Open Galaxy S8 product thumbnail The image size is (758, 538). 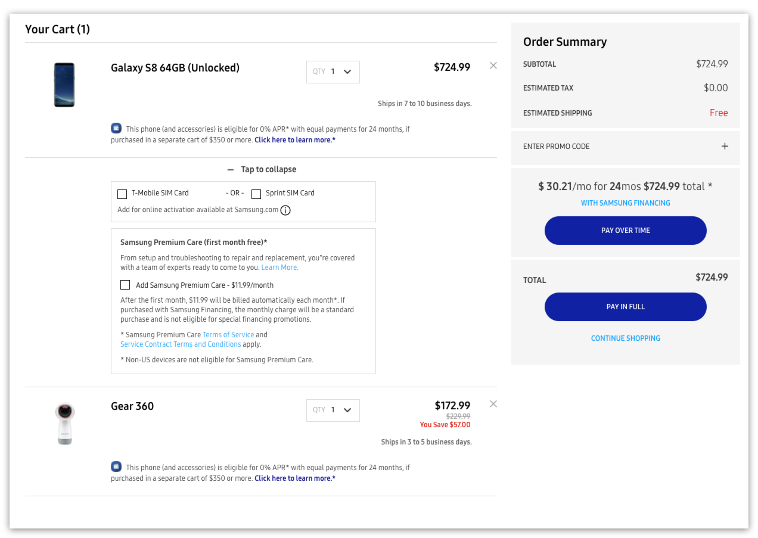click(64, 85)
